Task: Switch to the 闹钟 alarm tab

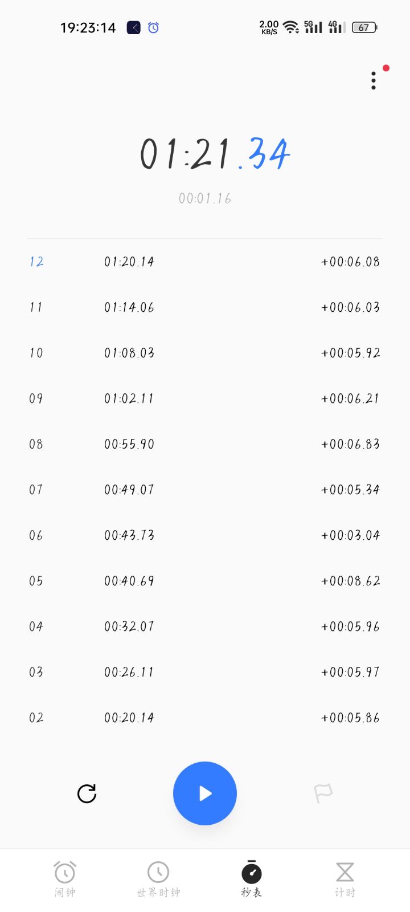Action: point(65,879)
